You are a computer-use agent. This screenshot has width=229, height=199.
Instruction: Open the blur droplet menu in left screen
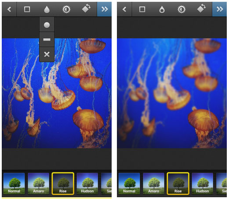[x=47, y=10]
